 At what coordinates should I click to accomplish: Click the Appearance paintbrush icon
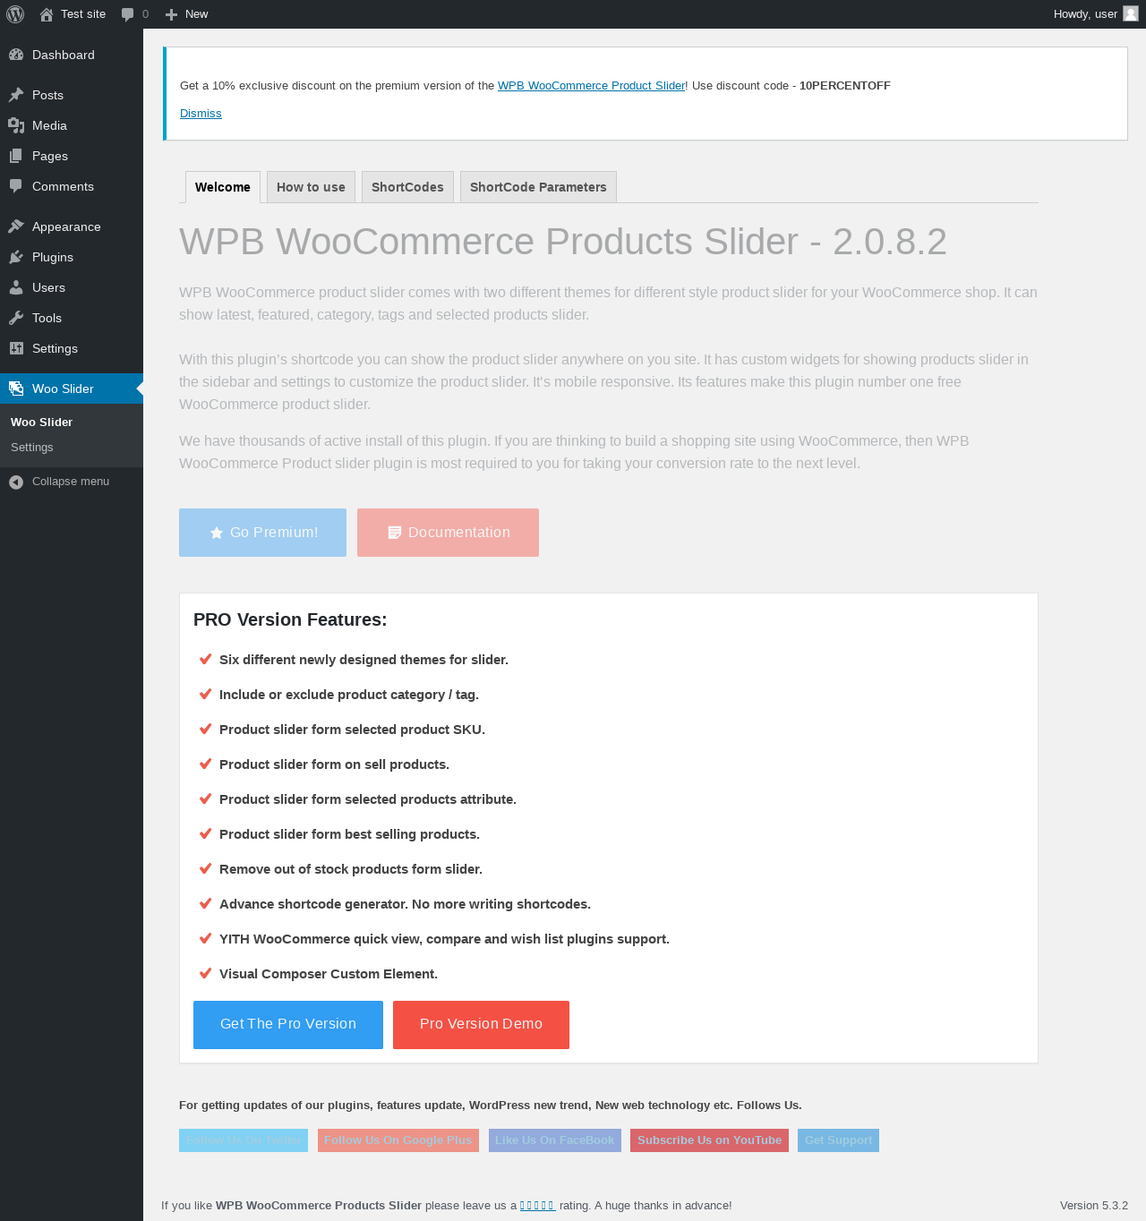coord(16,226)
